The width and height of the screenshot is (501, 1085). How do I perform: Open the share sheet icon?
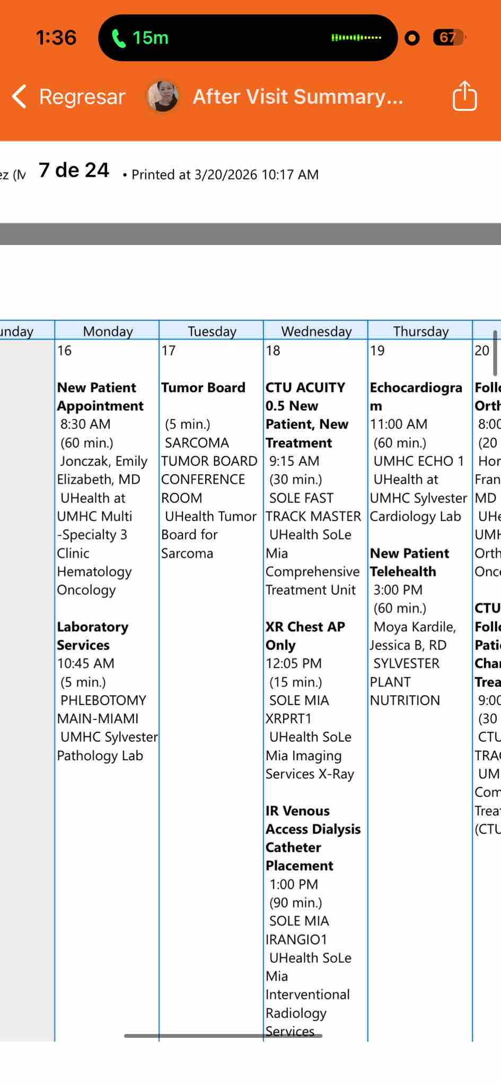click(464, 96)
